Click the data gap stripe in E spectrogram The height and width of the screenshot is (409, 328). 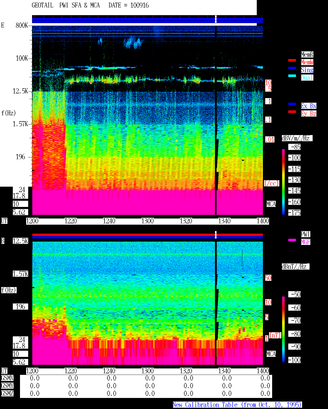216,120
